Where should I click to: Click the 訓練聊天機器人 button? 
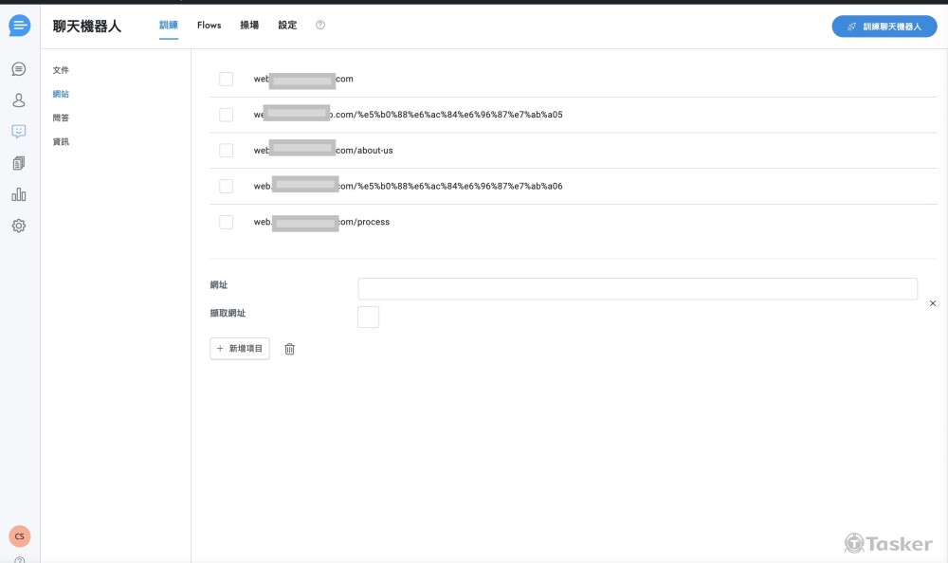click(x=884, y=27)
